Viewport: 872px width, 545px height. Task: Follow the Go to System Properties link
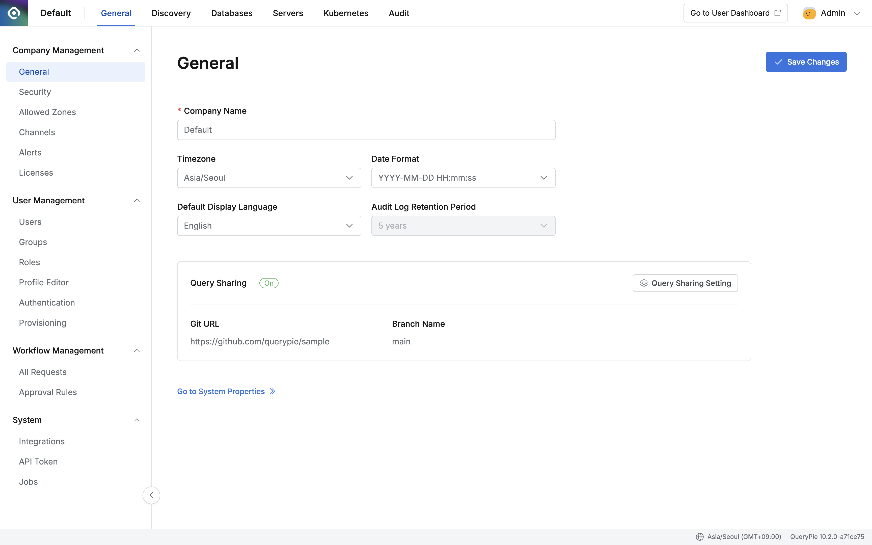click(x=221, y=391)
